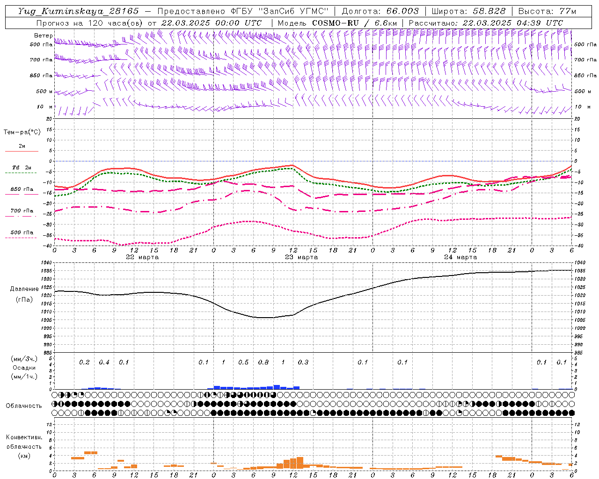Click the legend line sample under "2м"
This screenshot has height=479, width=599.
(x=22, y=152)
